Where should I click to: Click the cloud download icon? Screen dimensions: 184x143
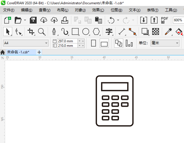tap(44, 20)
